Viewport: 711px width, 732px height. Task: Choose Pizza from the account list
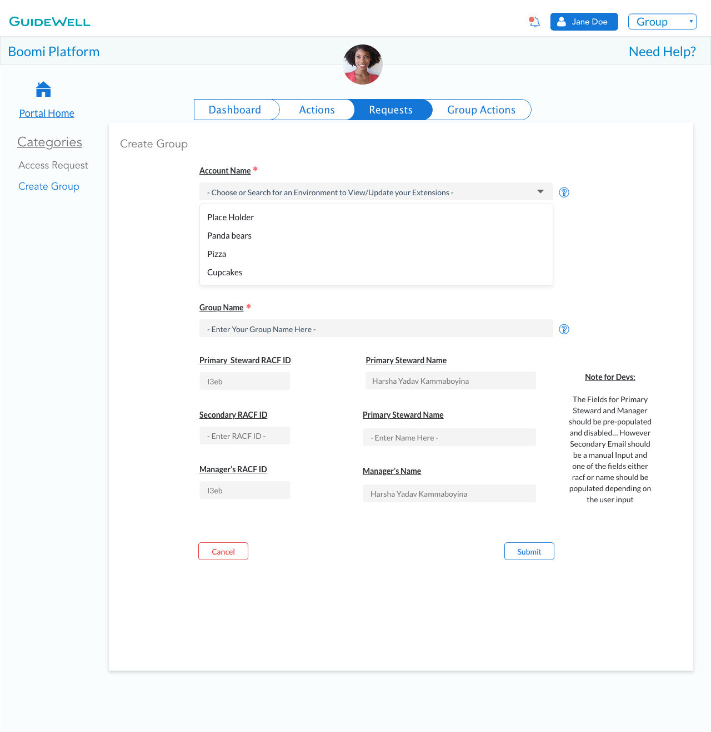(376, 254)
